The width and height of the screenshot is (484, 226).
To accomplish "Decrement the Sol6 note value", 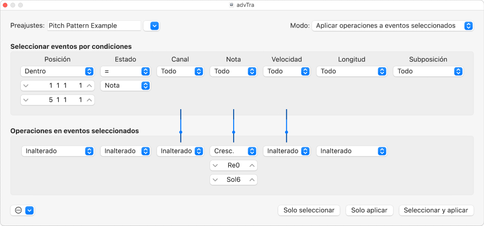I will 215,179.
